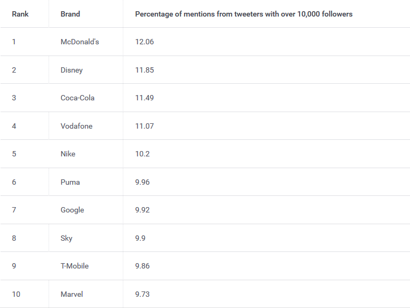Click the Coca-Cola brand cell
The image size is (410, 308).
(x=77, y=98)
